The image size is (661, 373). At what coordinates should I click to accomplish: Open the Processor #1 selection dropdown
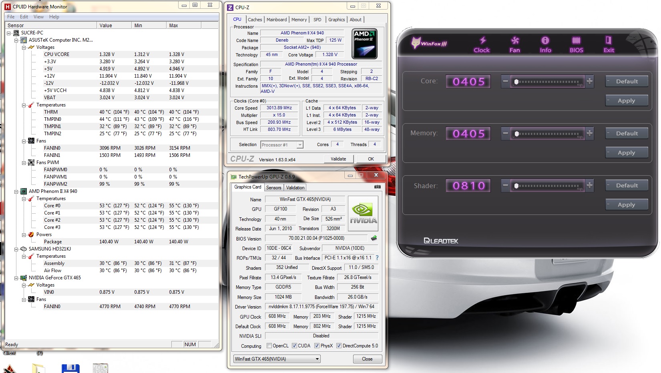pyautogui.click(x=282, y=145)
